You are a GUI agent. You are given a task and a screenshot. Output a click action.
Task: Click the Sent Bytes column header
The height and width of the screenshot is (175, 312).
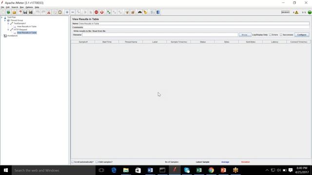(251, 42)
